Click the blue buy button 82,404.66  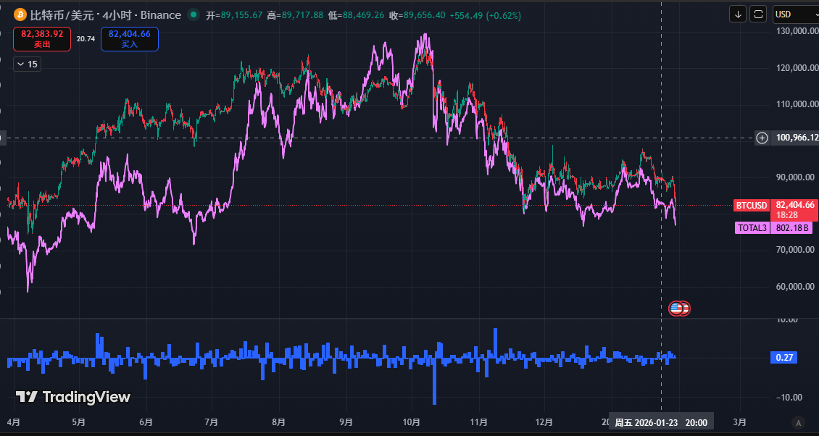tap(130, 38)
